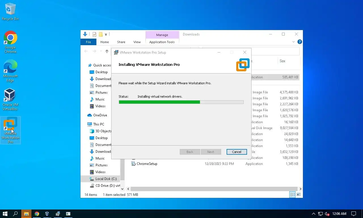Show hidden system tray icons
The image size is (363, 218).
click(x=313, y=214)
